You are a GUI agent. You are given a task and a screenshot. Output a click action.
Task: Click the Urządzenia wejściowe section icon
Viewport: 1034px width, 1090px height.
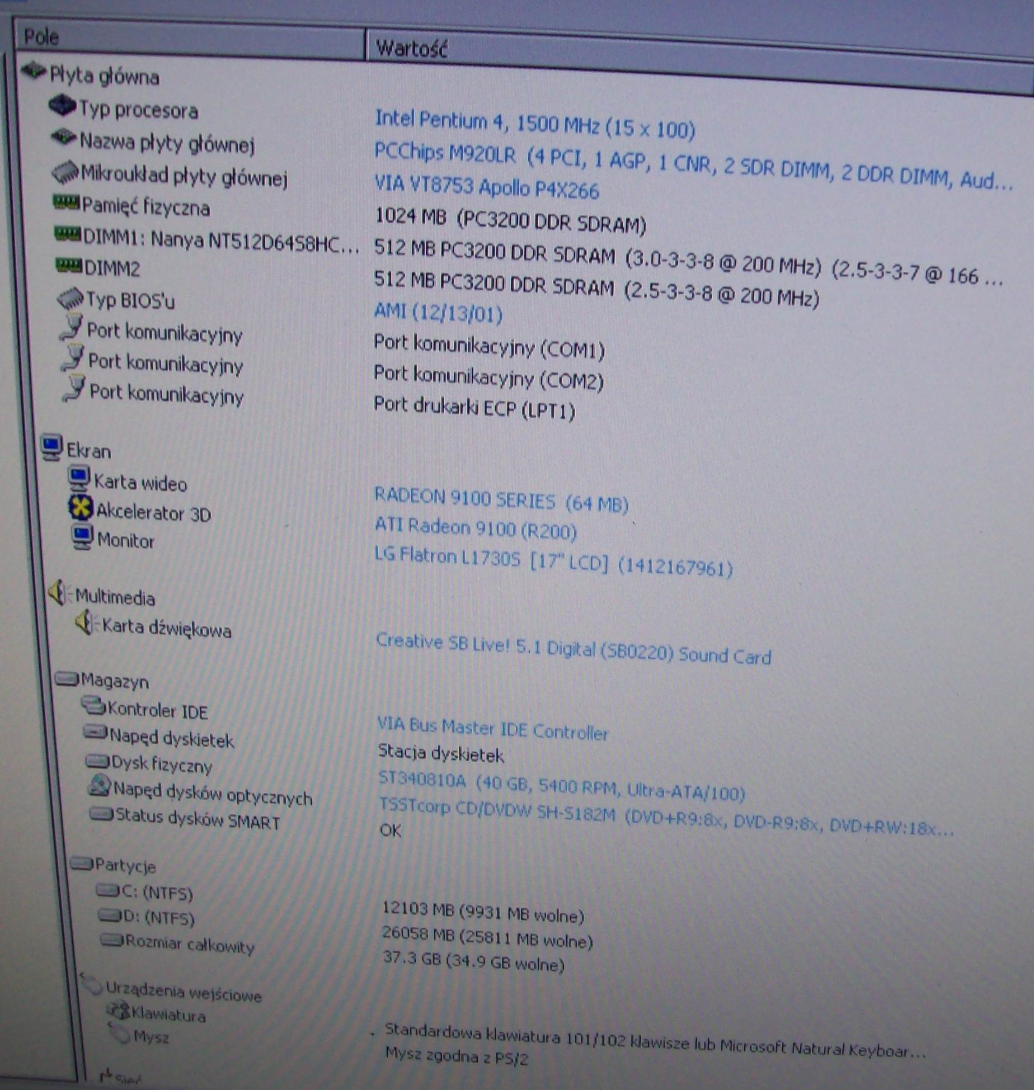pos(91,984)
